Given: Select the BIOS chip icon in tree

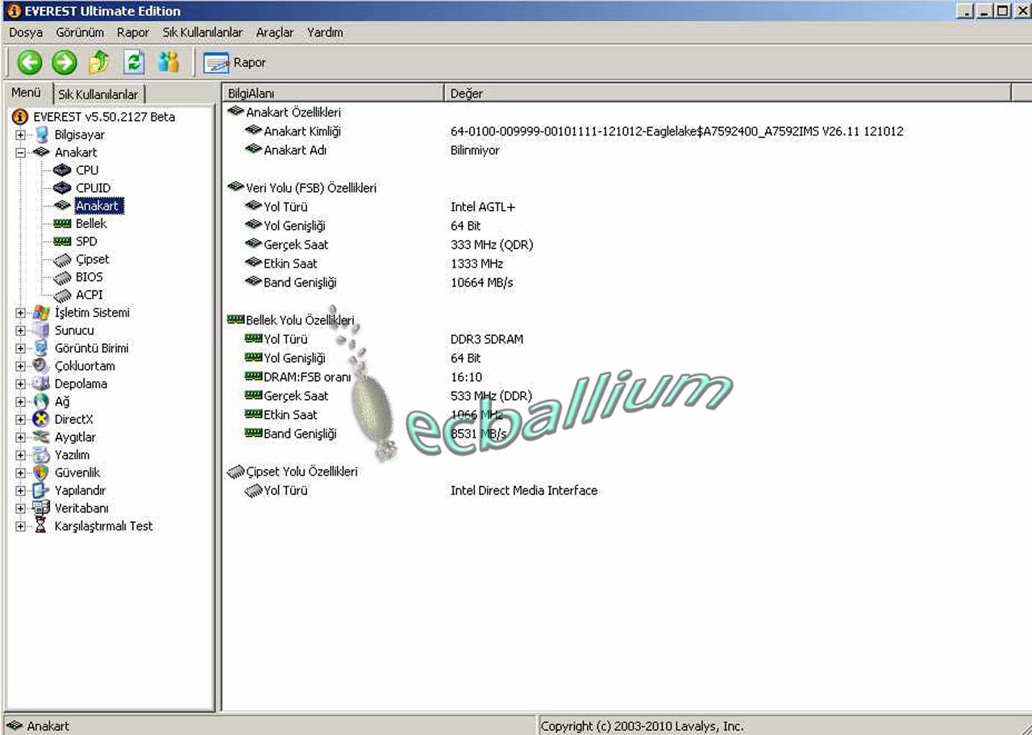Looking at the screenshot, I should tap(62, 277).
